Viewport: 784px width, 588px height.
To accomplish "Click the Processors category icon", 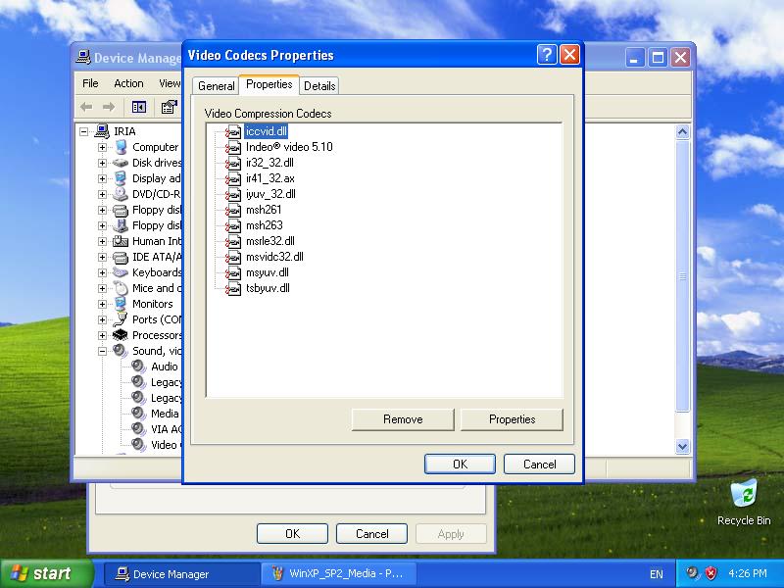I will pyautogui.click(x=121, y=335).
